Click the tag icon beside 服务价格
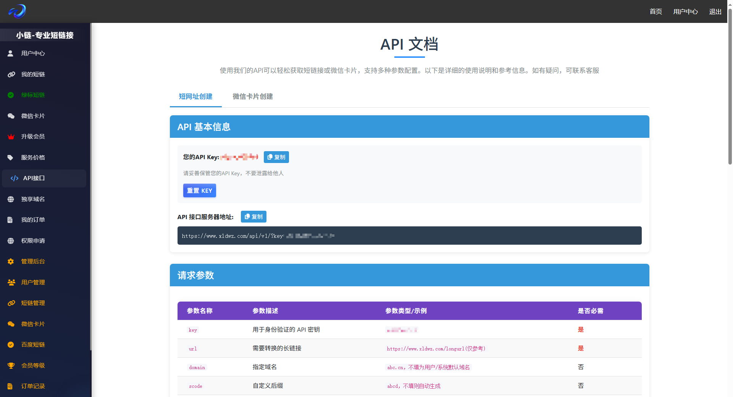 [11, 158]
